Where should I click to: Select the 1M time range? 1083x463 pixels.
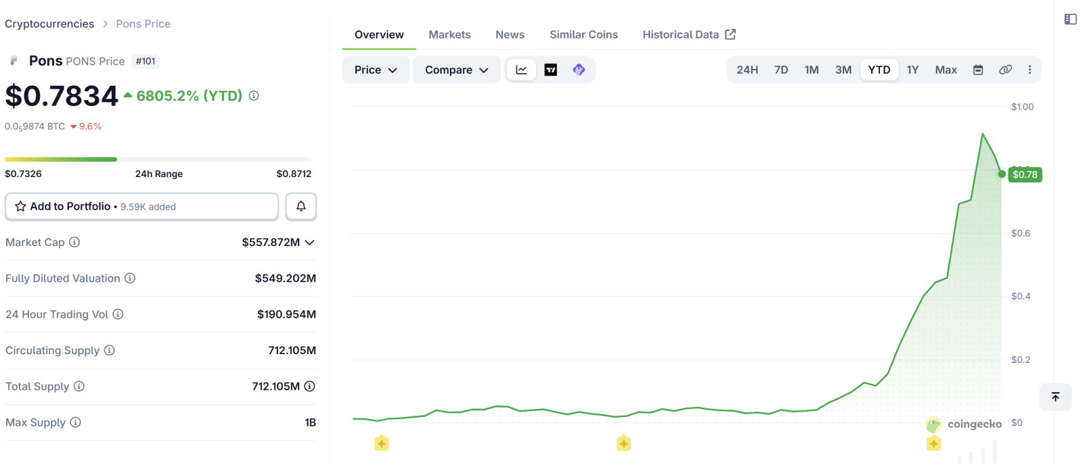[x=812, y=70]
